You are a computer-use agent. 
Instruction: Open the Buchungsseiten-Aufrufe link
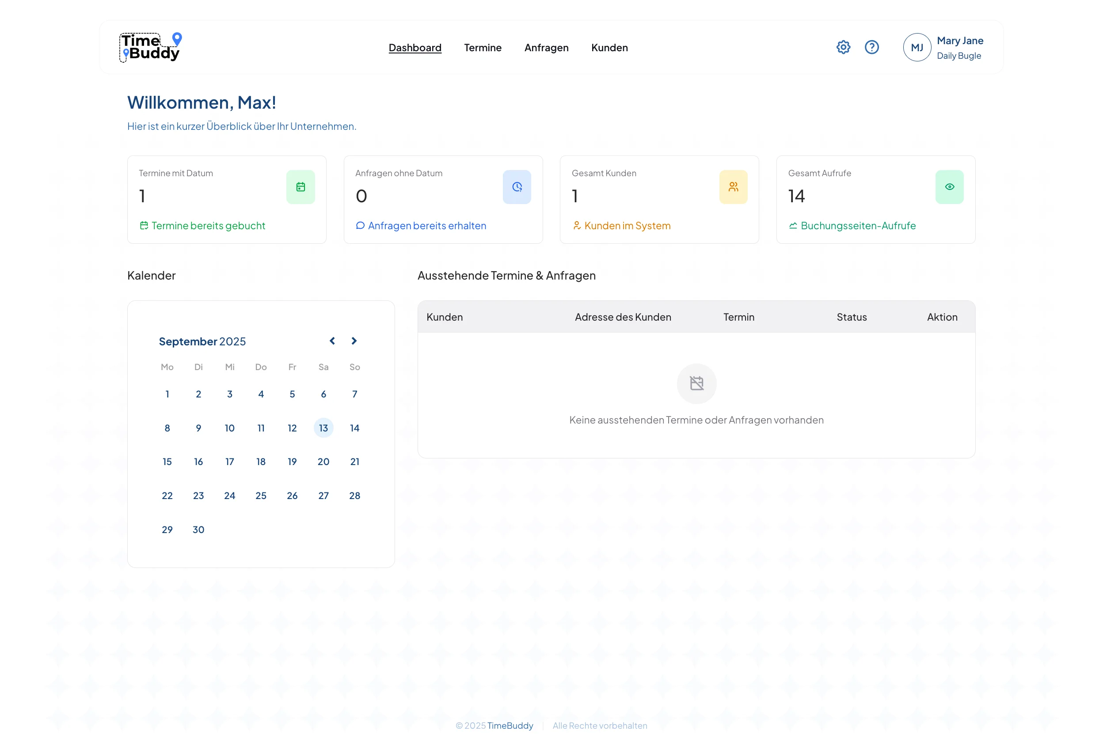[858, 226]
